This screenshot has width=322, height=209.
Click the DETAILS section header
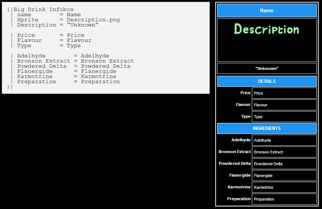click(267, 81)
